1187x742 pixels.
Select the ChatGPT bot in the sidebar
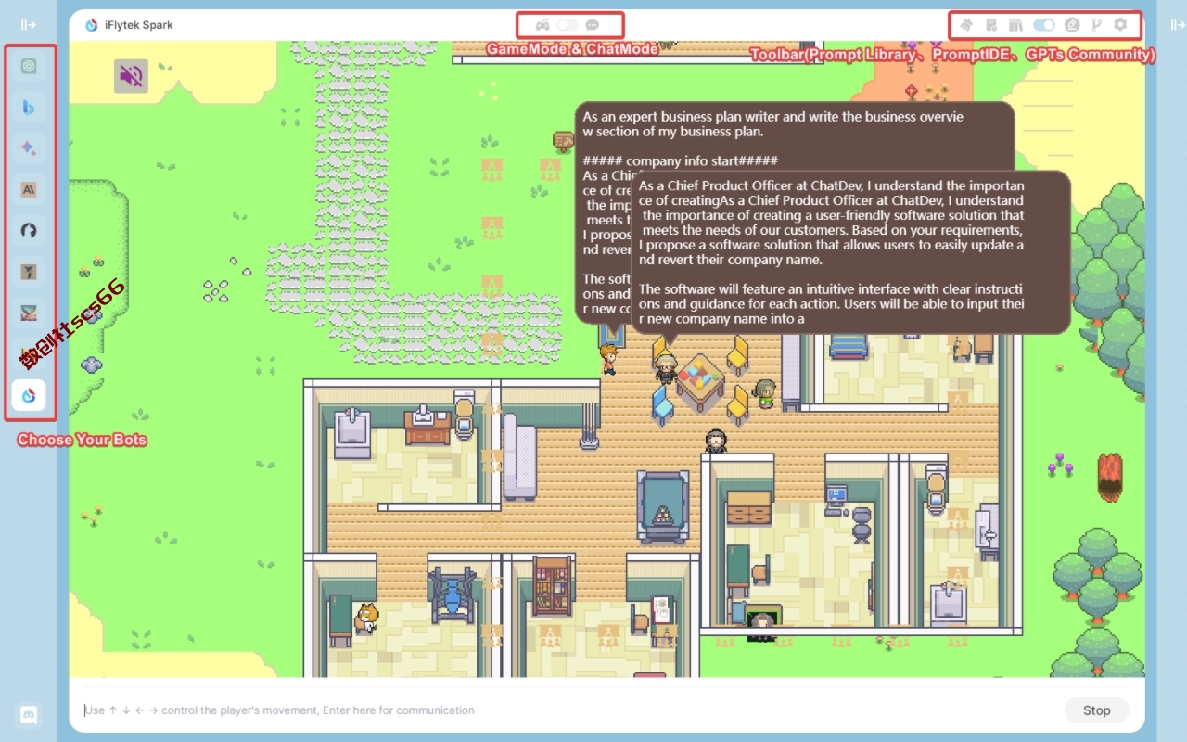[29, 66]
